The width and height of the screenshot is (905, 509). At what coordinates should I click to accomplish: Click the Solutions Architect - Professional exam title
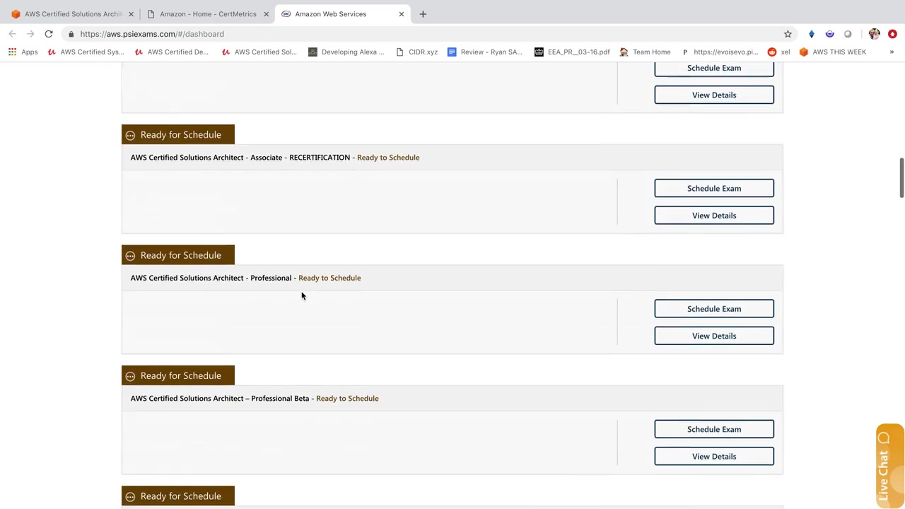tap(211, 278)
